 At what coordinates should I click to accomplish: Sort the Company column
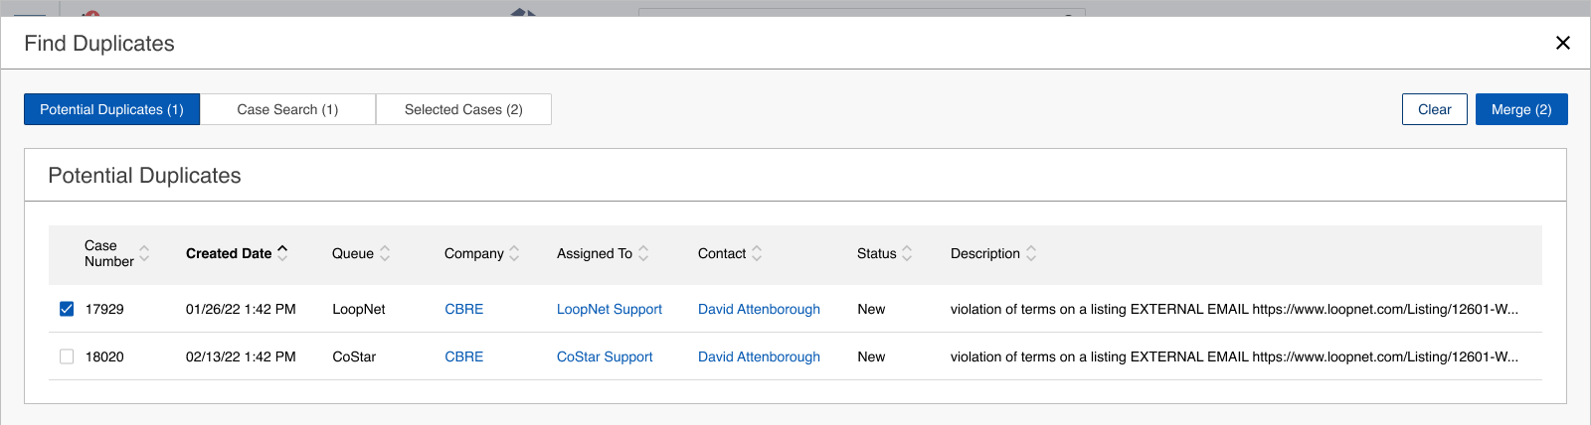point(514,253)
